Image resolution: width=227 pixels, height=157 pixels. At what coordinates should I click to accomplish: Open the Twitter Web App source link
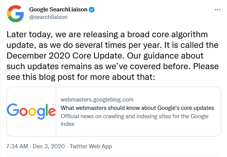[91, 146]
